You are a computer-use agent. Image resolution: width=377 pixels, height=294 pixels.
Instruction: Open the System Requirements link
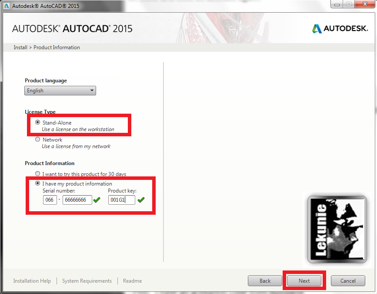(87, 281)
